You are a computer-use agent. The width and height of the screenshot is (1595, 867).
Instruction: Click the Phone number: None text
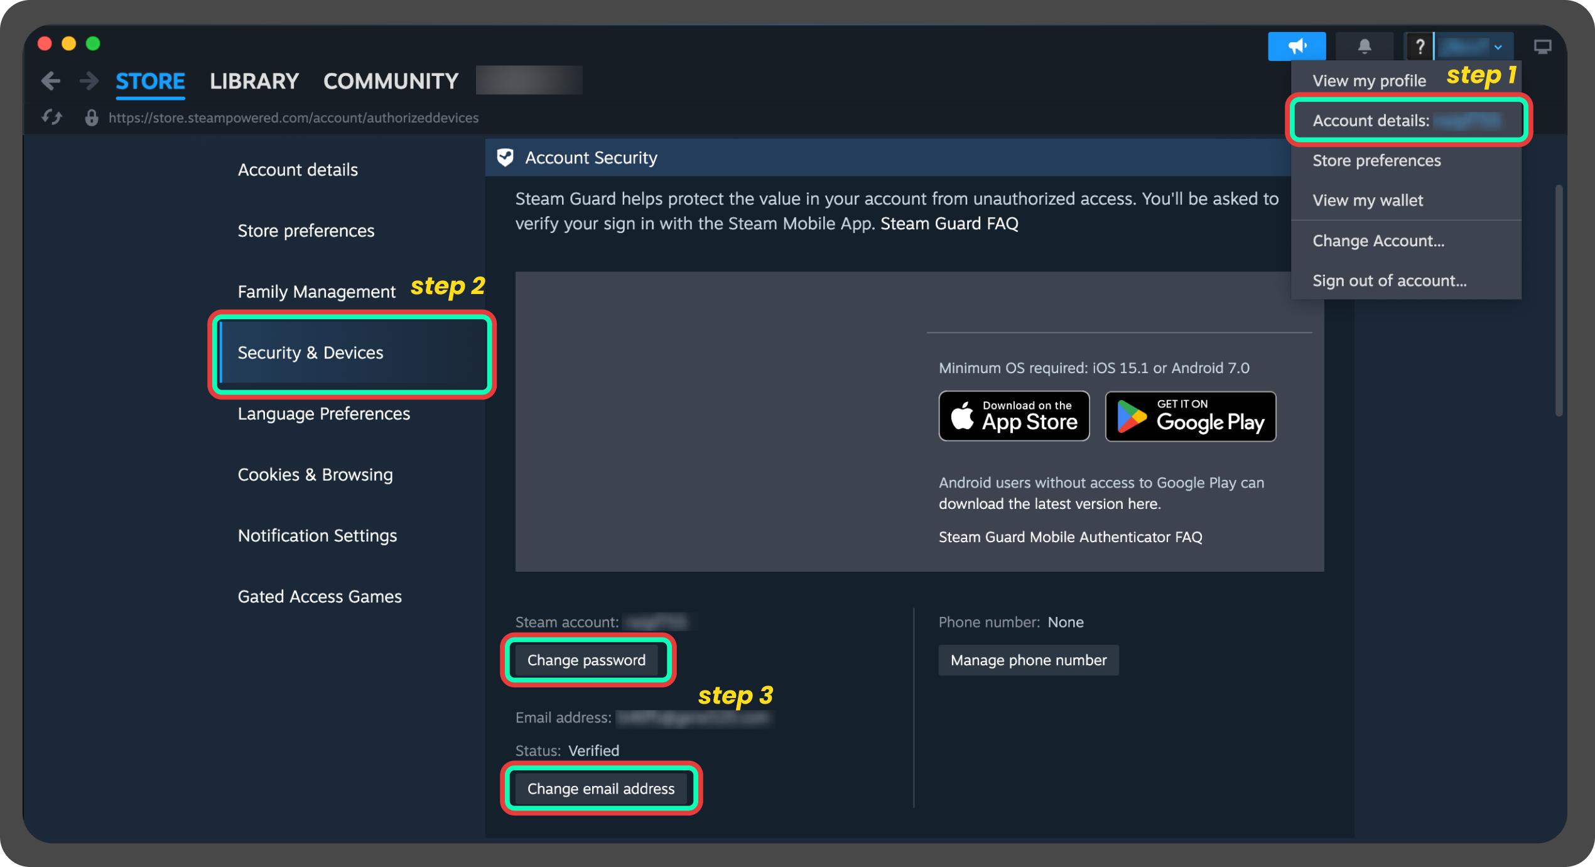tap(1010, 622)
